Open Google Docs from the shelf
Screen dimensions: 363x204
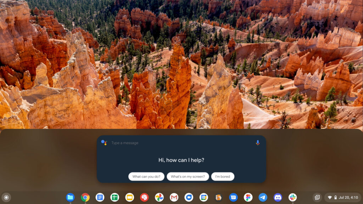click(100, 197)
